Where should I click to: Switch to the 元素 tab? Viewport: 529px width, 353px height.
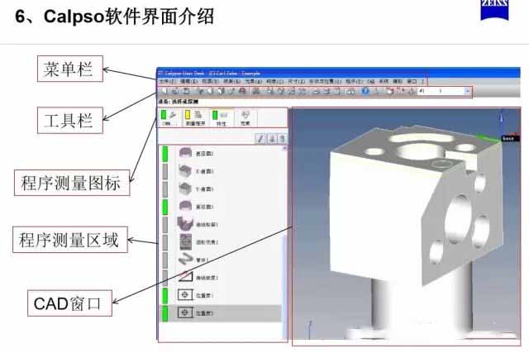245,117
